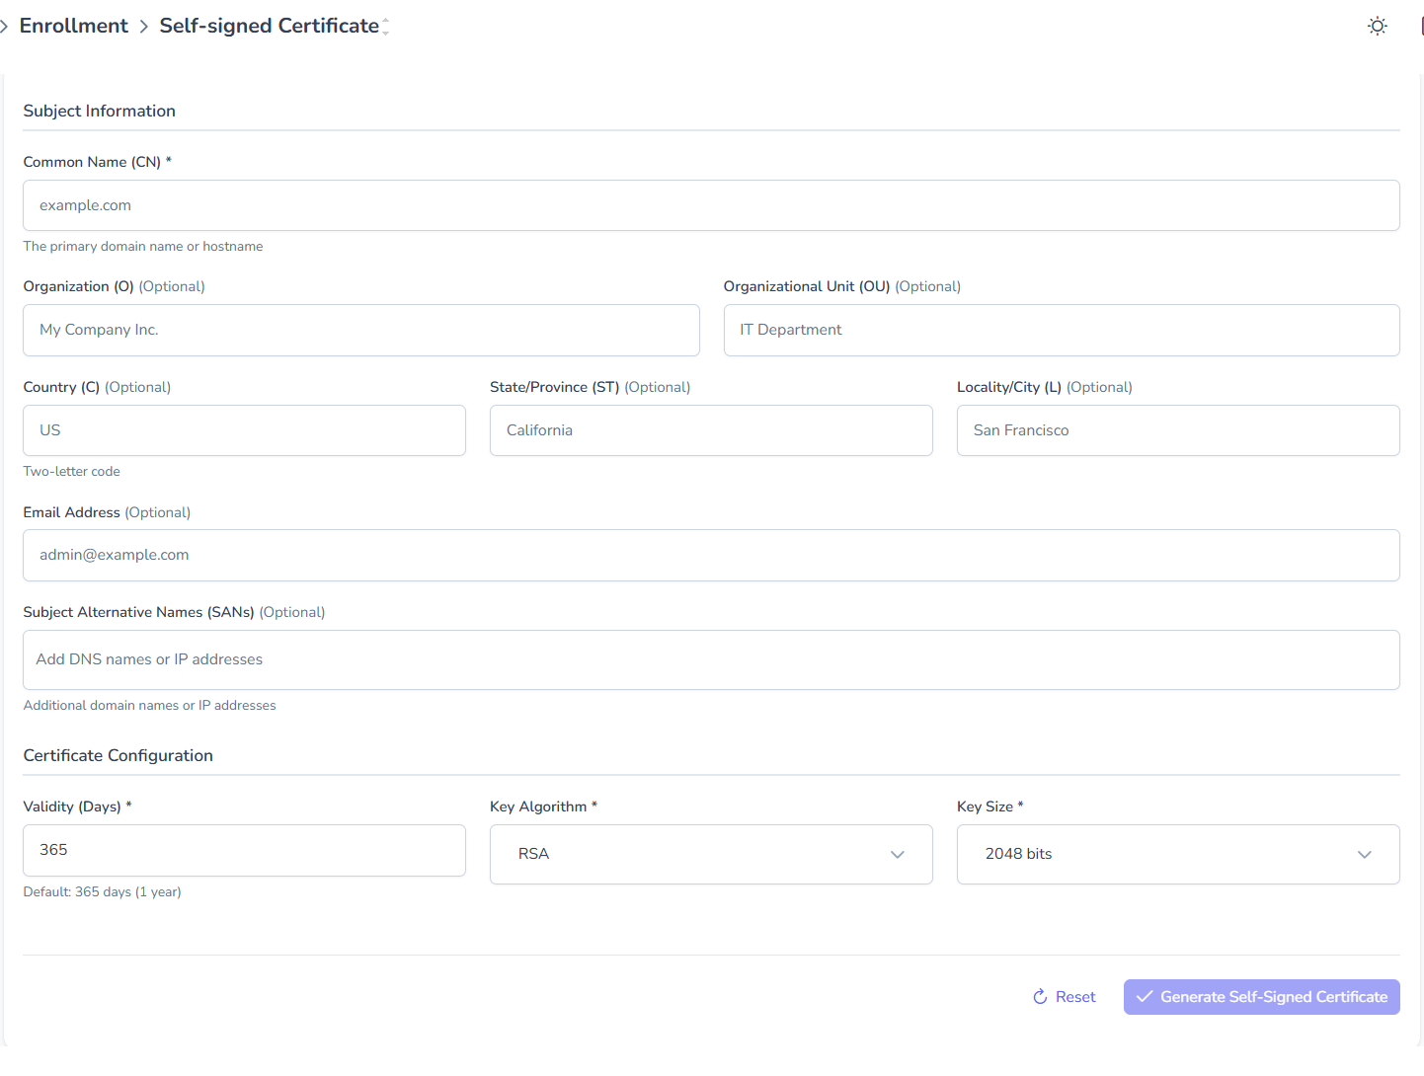
Task: Open the Self-signed Certificate breadcrumb switcher arrows
Action: 385,27
